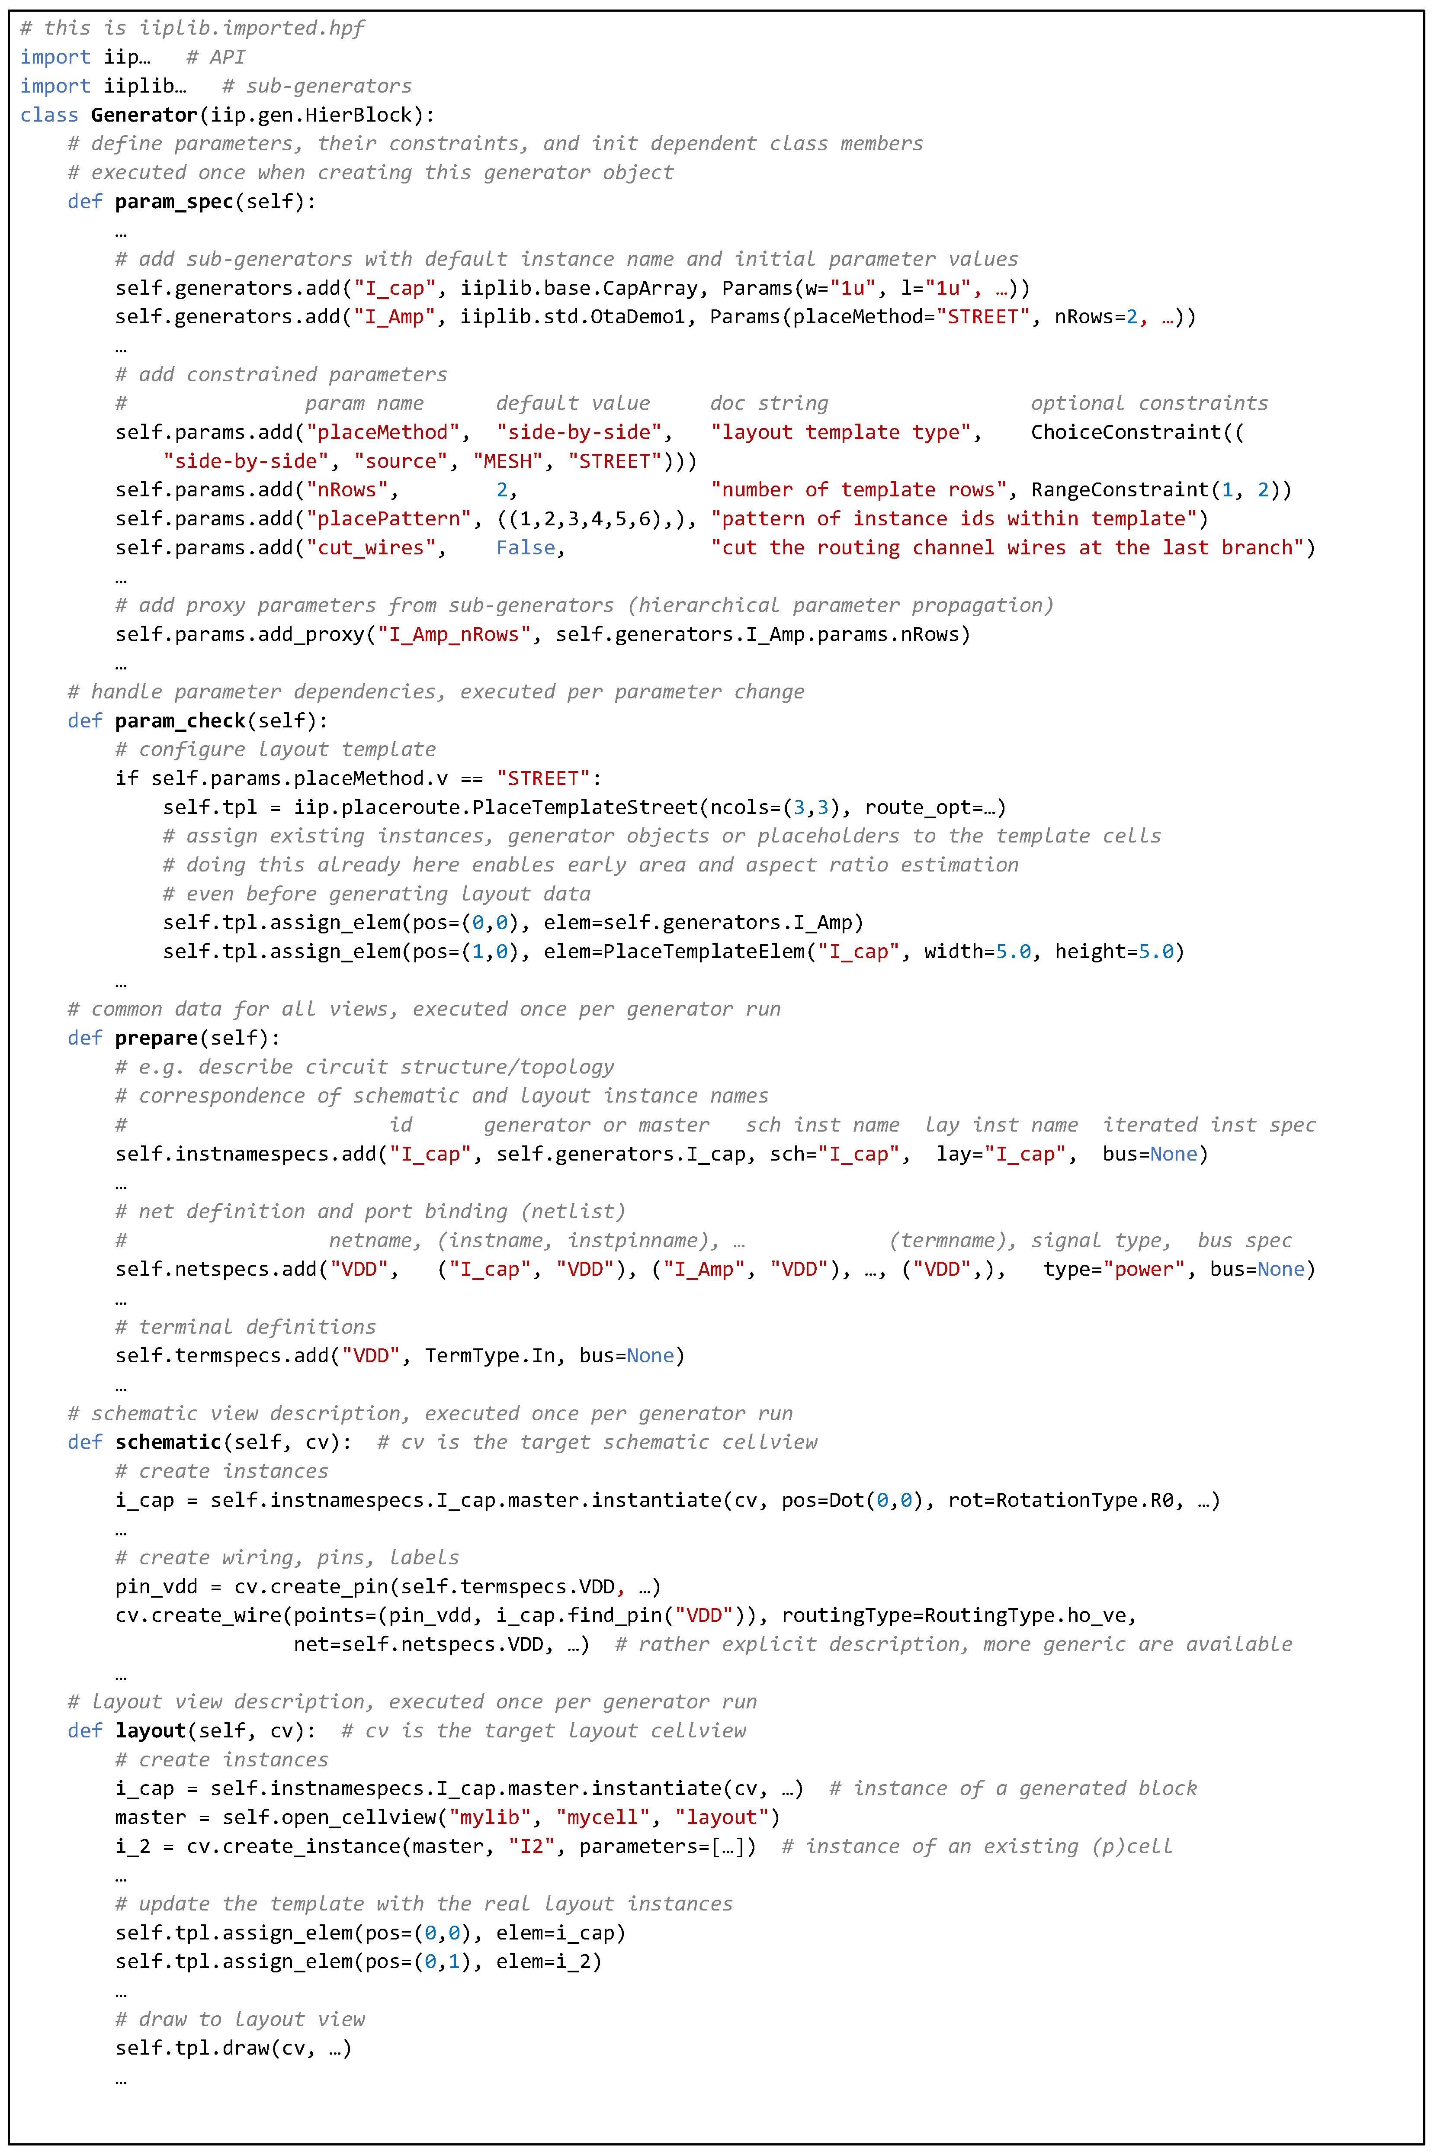Click the class name Generator
Viewport: 1434px width, 2155px height.
[144, 115]
